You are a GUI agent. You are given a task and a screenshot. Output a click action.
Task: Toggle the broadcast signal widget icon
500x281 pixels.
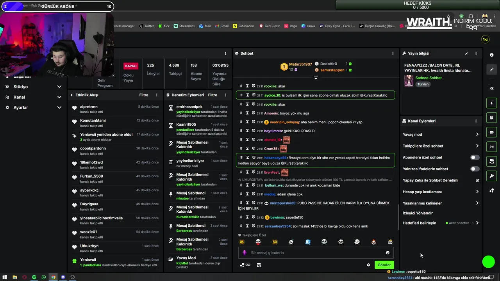[491, 147]
